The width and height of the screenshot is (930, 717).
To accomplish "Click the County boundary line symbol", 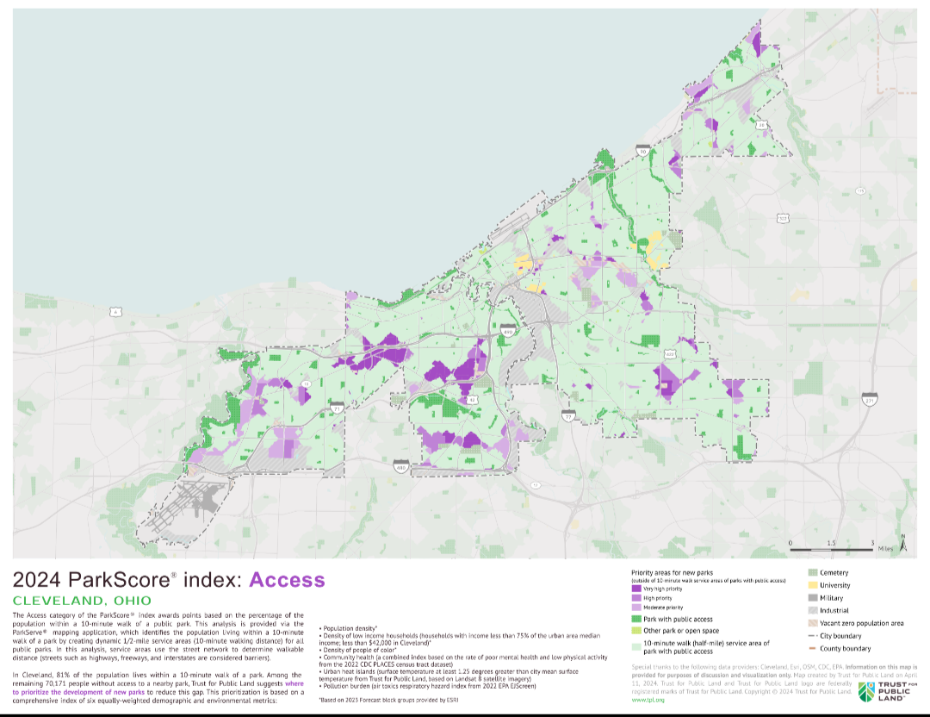I will [x=812, y=648].
